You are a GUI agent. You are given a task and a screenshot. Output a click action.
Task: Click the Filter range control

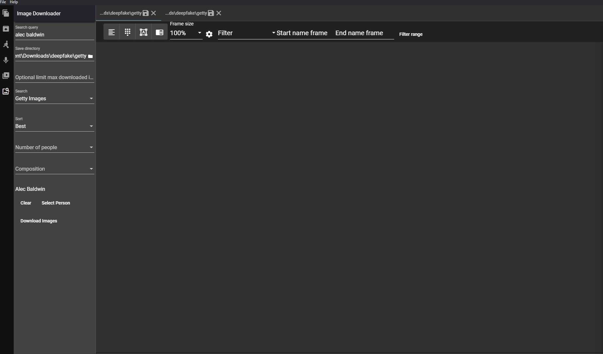click(411, 34)
